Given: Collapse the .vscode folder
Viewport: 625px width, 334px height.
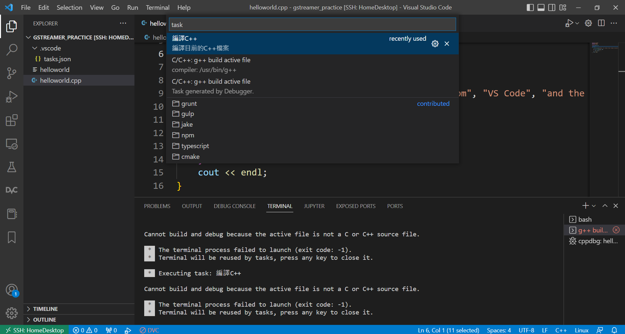Looking at the screenshot, I should 79,48.
